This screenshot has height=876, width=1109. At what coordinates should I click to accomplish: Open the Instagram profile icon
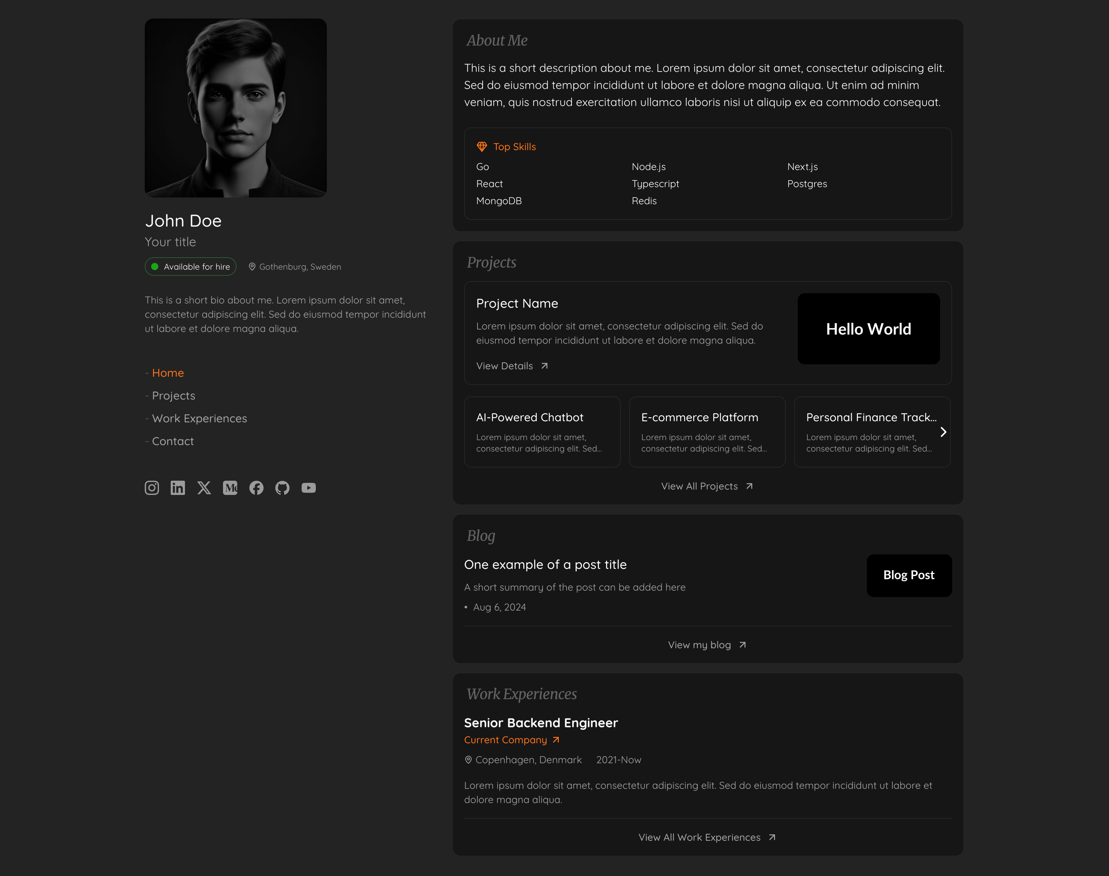click(x=152, y=488)
